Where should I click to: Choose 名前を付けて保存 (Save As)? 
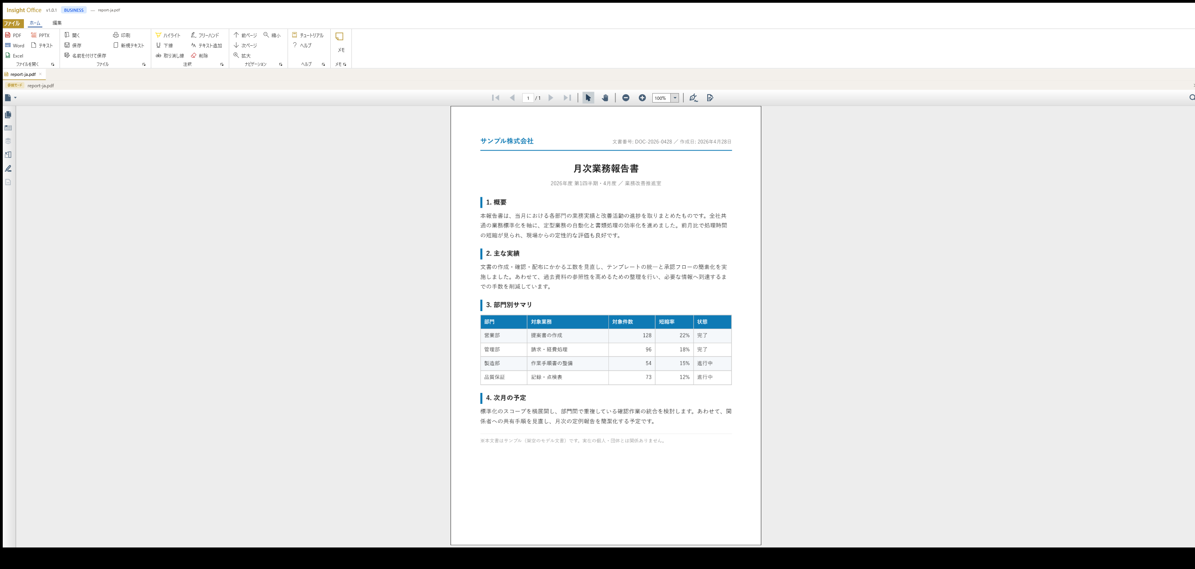coord(85,56)
